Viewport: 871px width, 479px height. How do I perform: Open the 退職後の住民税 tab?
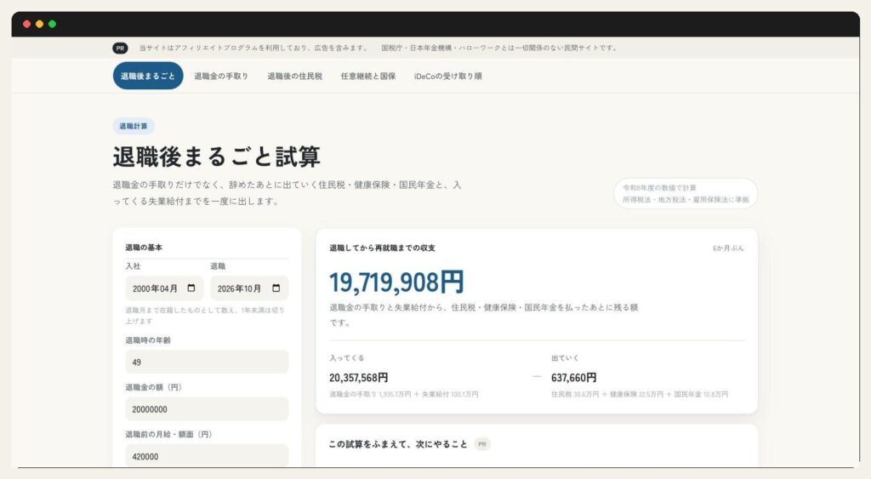(295, 76)
